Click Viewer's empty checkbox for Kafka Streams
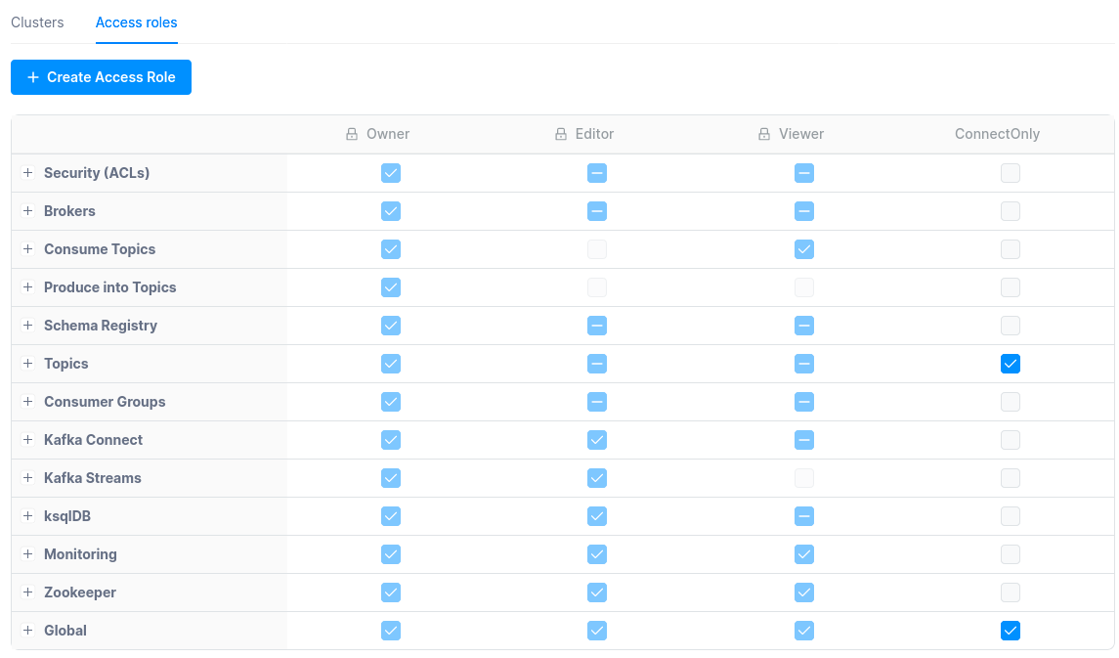The height and width of the screenshot is (658, 1119). click(804, 478)
